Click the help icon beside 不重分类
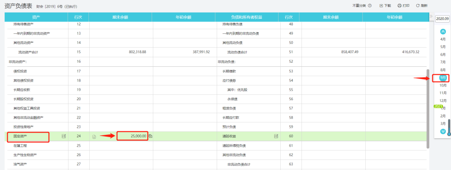Image resolution: width=451 pixels, height=170 pixels. [370, 6]
